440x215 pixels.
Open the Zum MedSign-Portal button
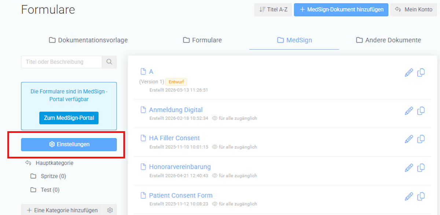pyautogui.click(x=69, y=118)
